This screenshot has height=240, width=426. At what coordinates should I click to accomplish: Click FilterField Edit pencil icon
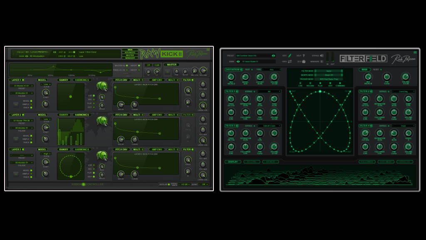[x=290, y=55]
